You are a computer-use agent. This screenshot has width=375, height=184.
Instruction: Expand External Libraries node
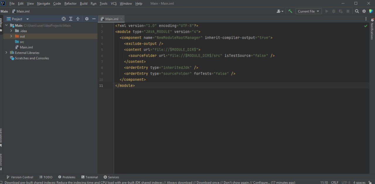6,53
